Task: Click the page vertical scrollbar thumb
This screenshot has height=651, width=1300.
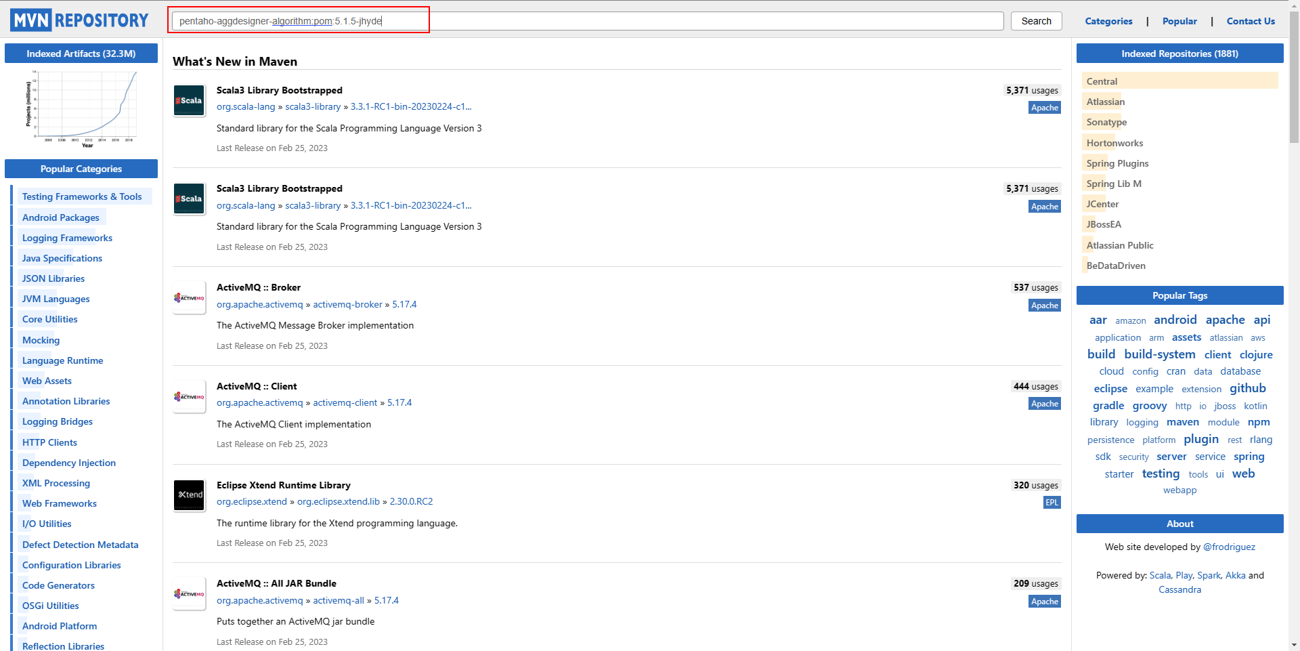Action: tap(1294, 78)
